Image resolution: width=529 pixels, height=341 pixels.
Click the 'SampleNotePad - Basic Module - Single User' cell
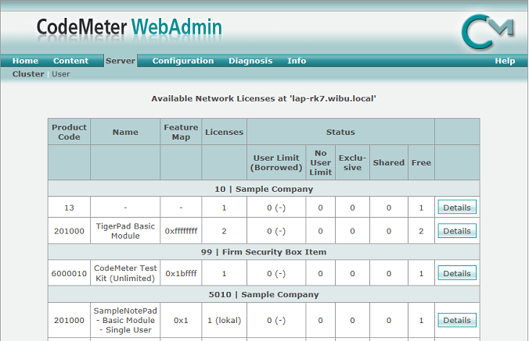click(x=125, y=320)
